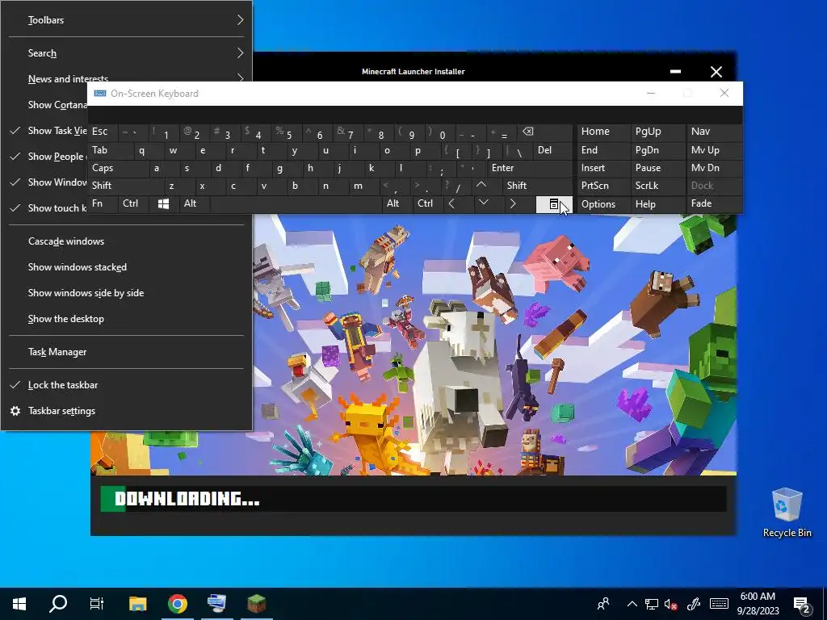
Task: Open Google Chrome from taskbar
Action: point(177,604)
